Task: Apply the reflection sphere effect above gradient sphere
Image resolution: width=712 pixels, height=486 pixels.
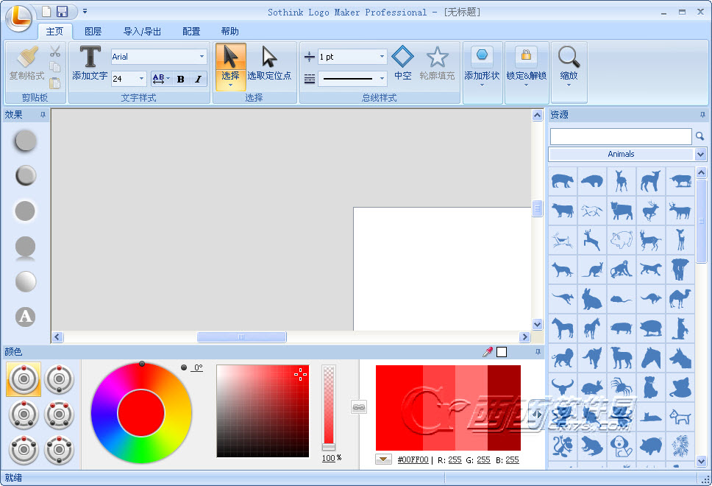Action: click(26, 247)
